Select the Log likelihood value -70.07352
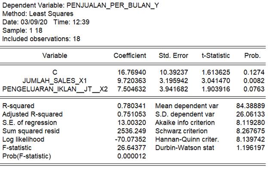Viewport: 268px width, 171px height. click(x=131, y=139)
